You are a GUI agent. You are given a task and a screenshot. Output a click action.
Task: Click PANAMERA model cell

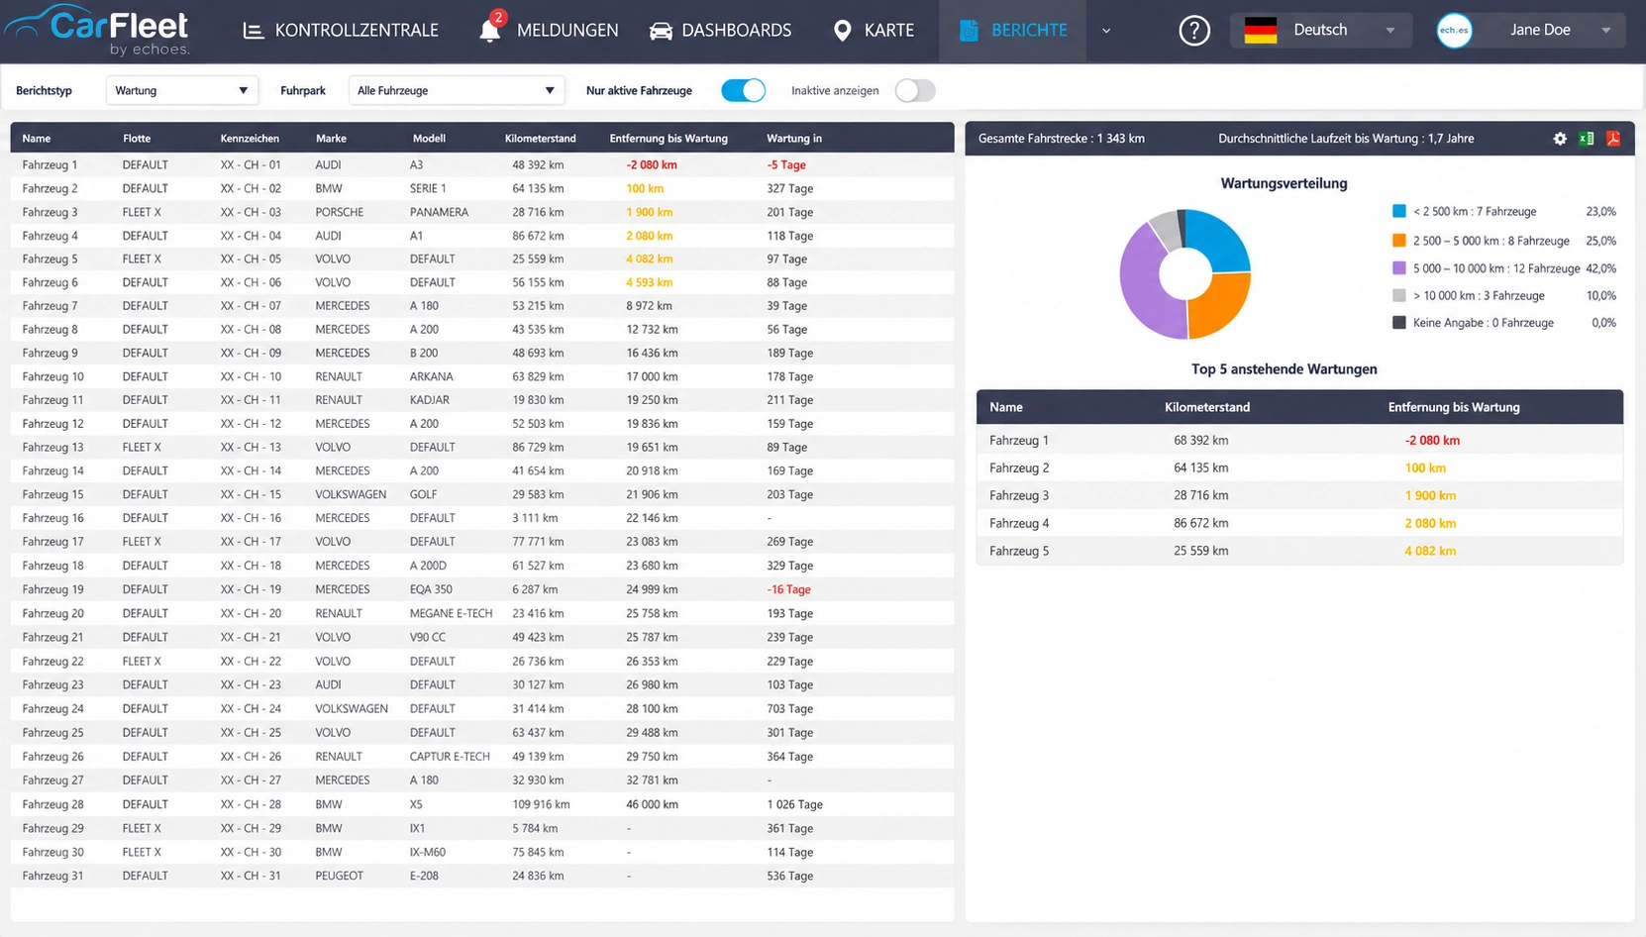pos(439,212)
